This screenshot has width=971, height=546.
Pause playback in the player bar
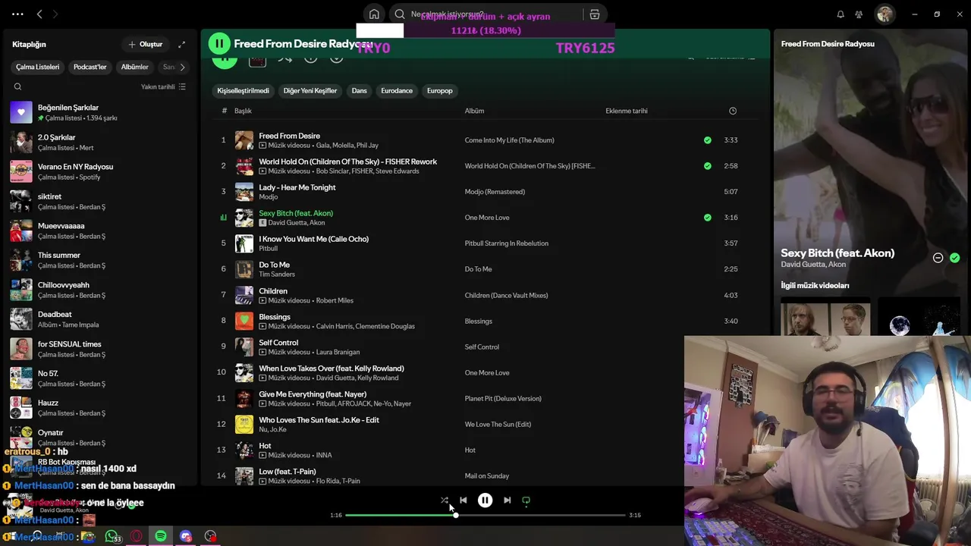click(x=485, y=500)
